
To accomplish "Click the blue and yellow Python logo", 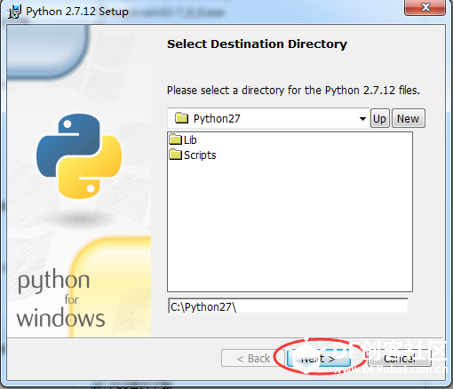I will (79, 156).
